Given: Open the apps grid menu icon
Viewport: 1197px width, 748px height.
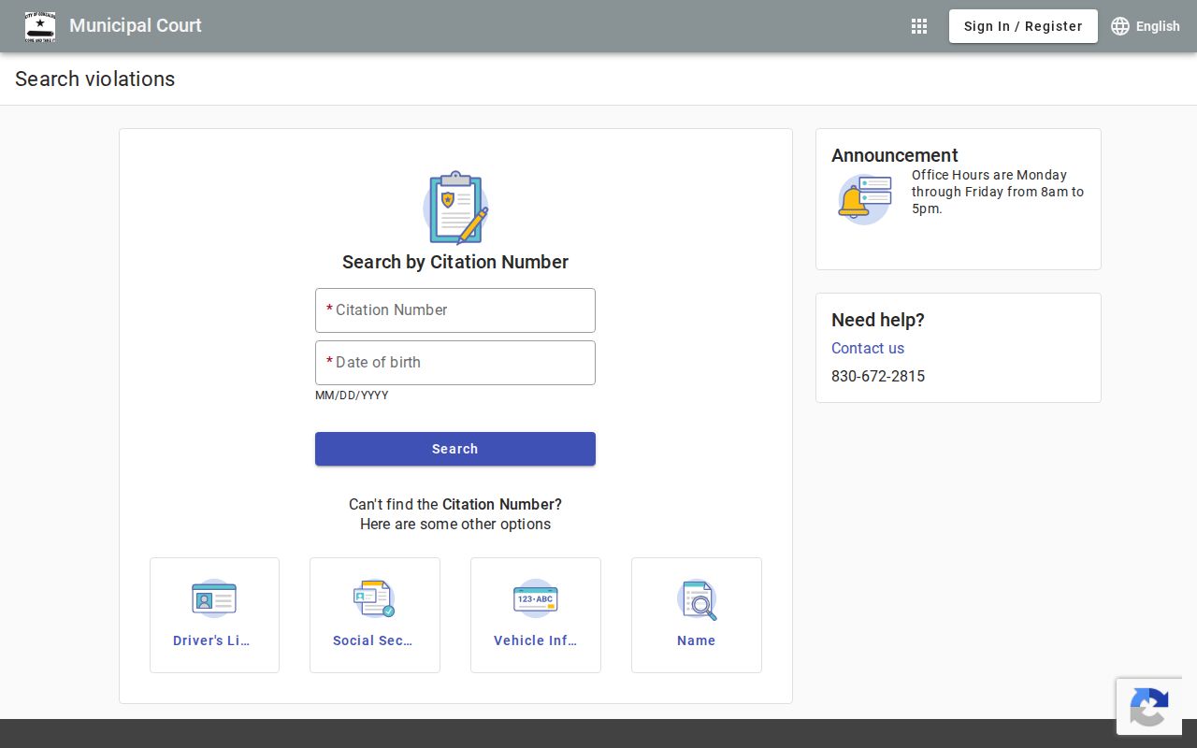Looking at the screenshot, I should 919,26.
